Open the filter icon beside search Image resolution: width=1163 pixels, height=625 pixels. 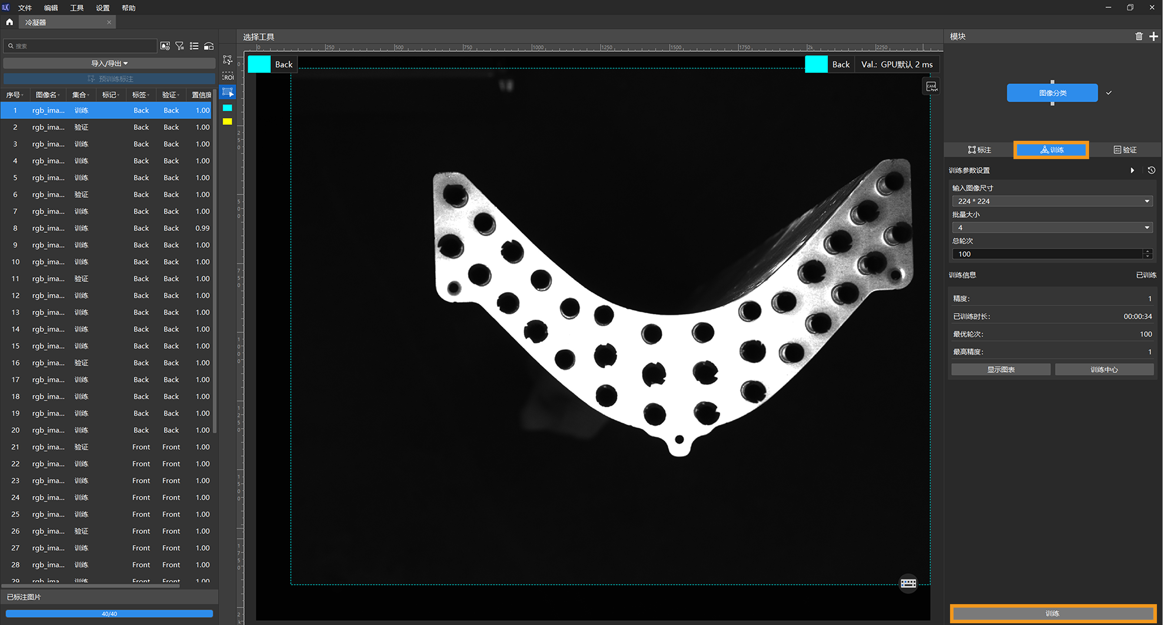(179, 46)
